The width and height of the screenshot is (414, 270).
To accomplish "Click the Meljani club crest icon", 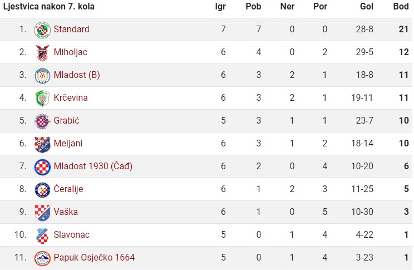I will tap(42, 144).
